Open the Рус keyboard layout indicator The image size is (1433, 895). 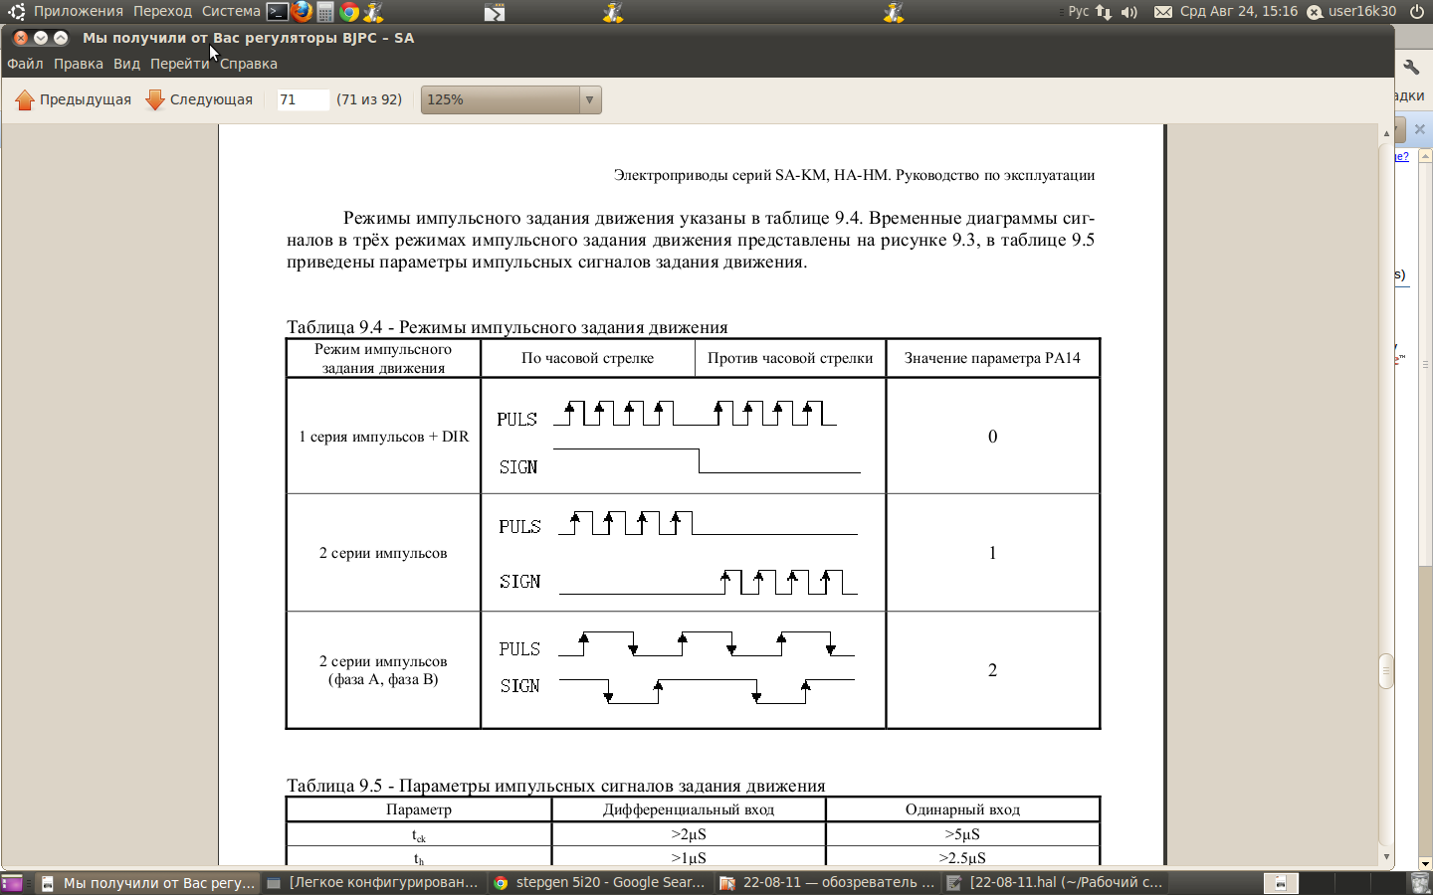click(1079, 12)
